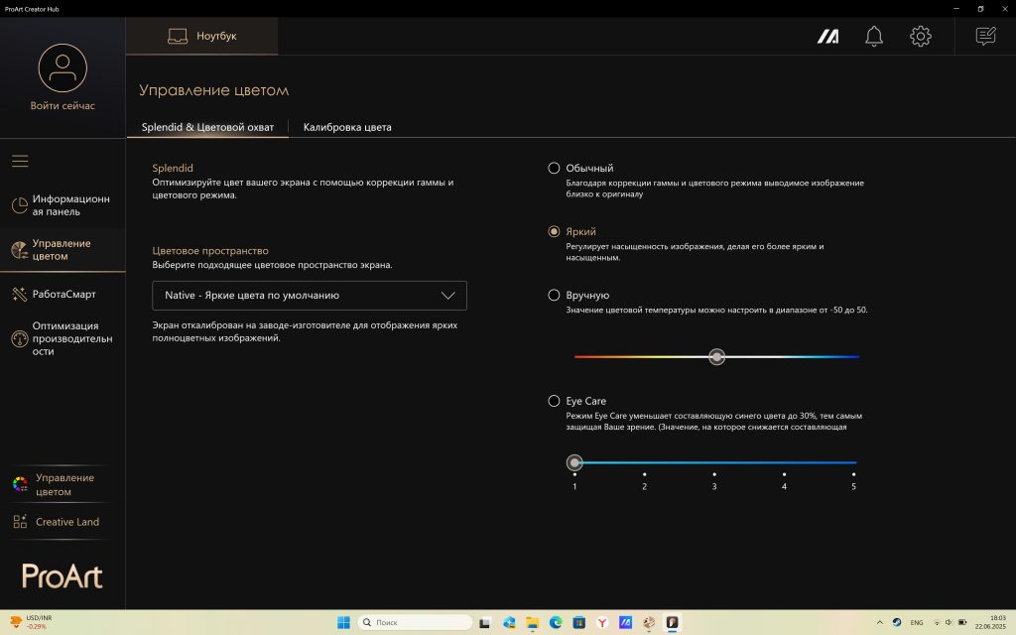1016x635 pixels.
Task: Click the battery tray icon
Action: click(x=962, y=622)
